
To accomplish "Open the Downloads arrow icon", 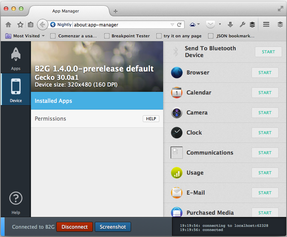I will tap(230, 25).
